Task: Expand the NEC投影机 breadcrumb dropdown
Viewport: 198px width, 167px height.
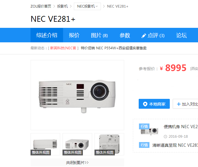Action: click(x=88, y=6)
